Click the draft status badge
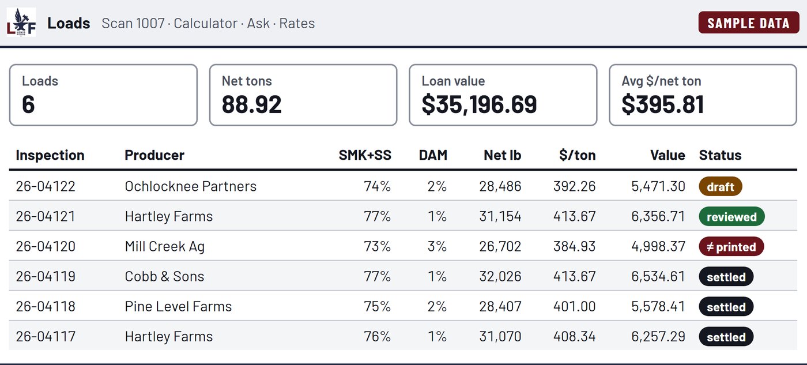807x365 pixels. coord(721,187)
